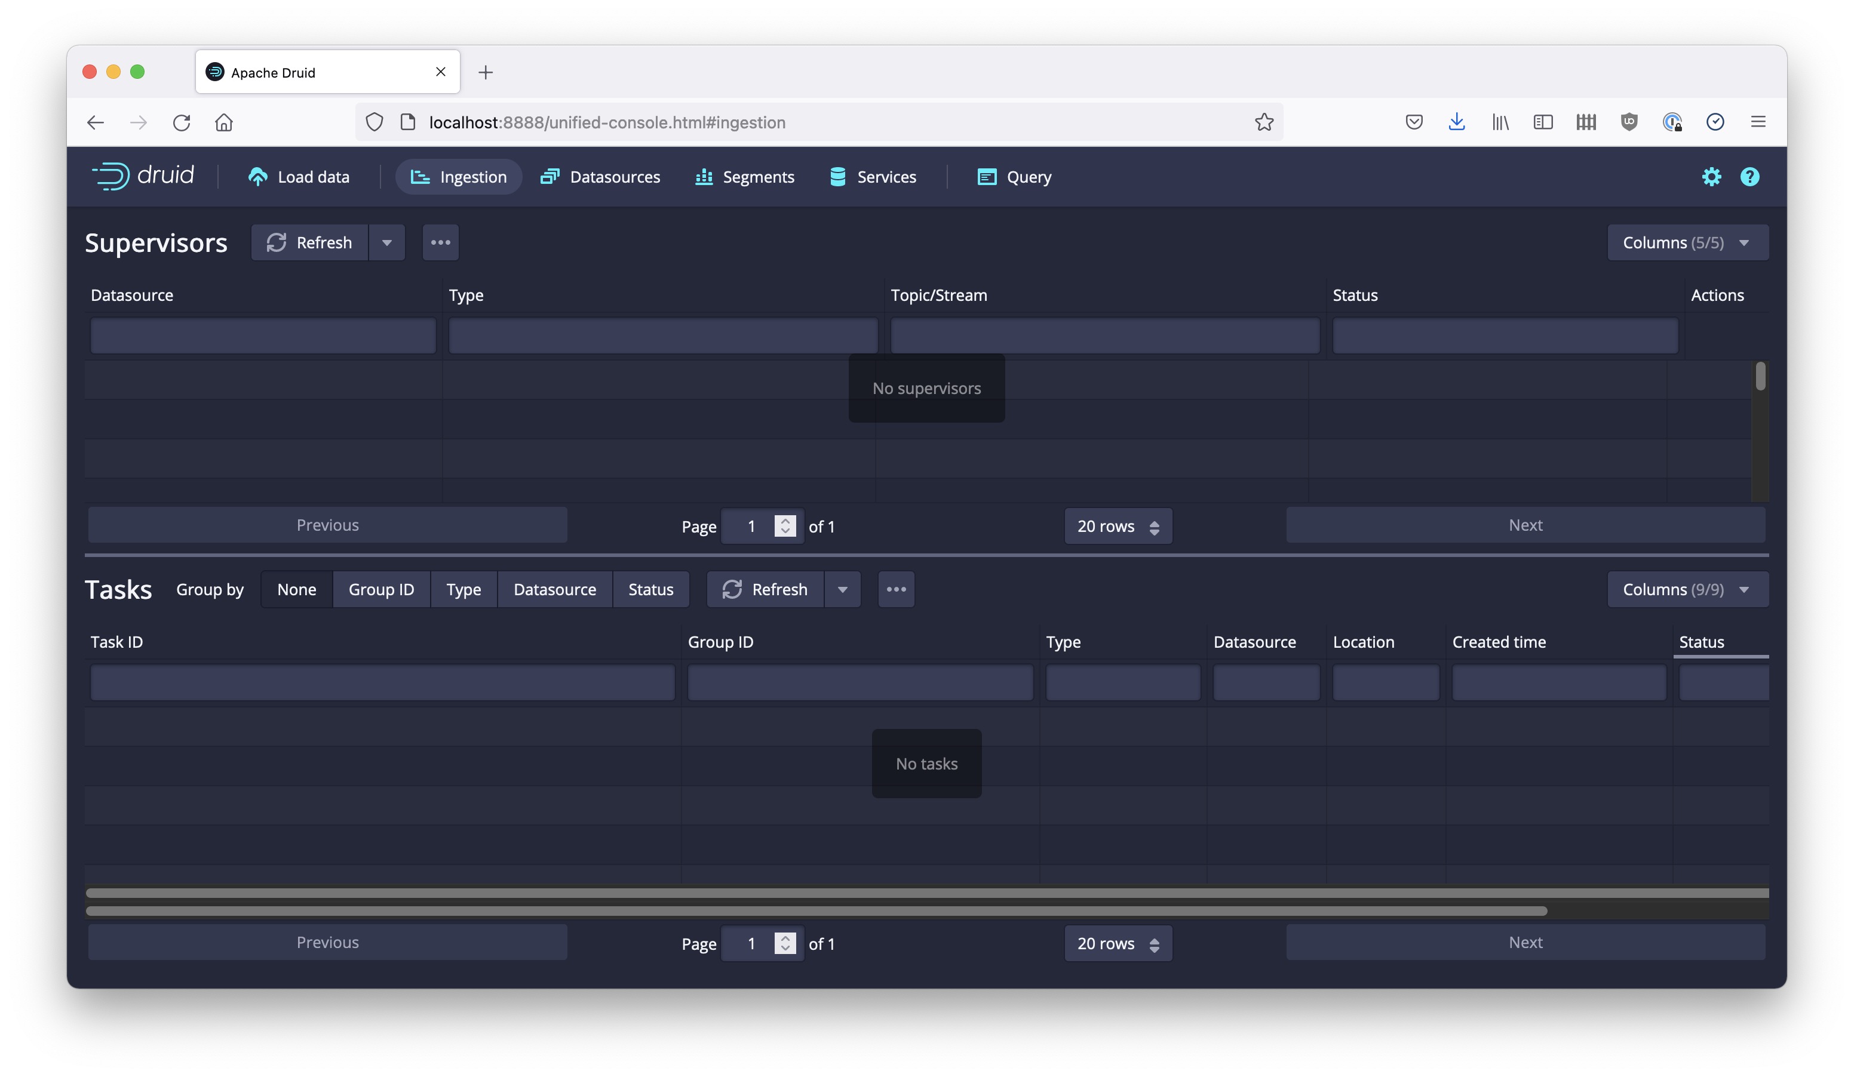The width and height of the screenshot is (1854, 1077).
Task: Expand Supervisors Refresh interval dropdown arrow
Action: [386, 242]
